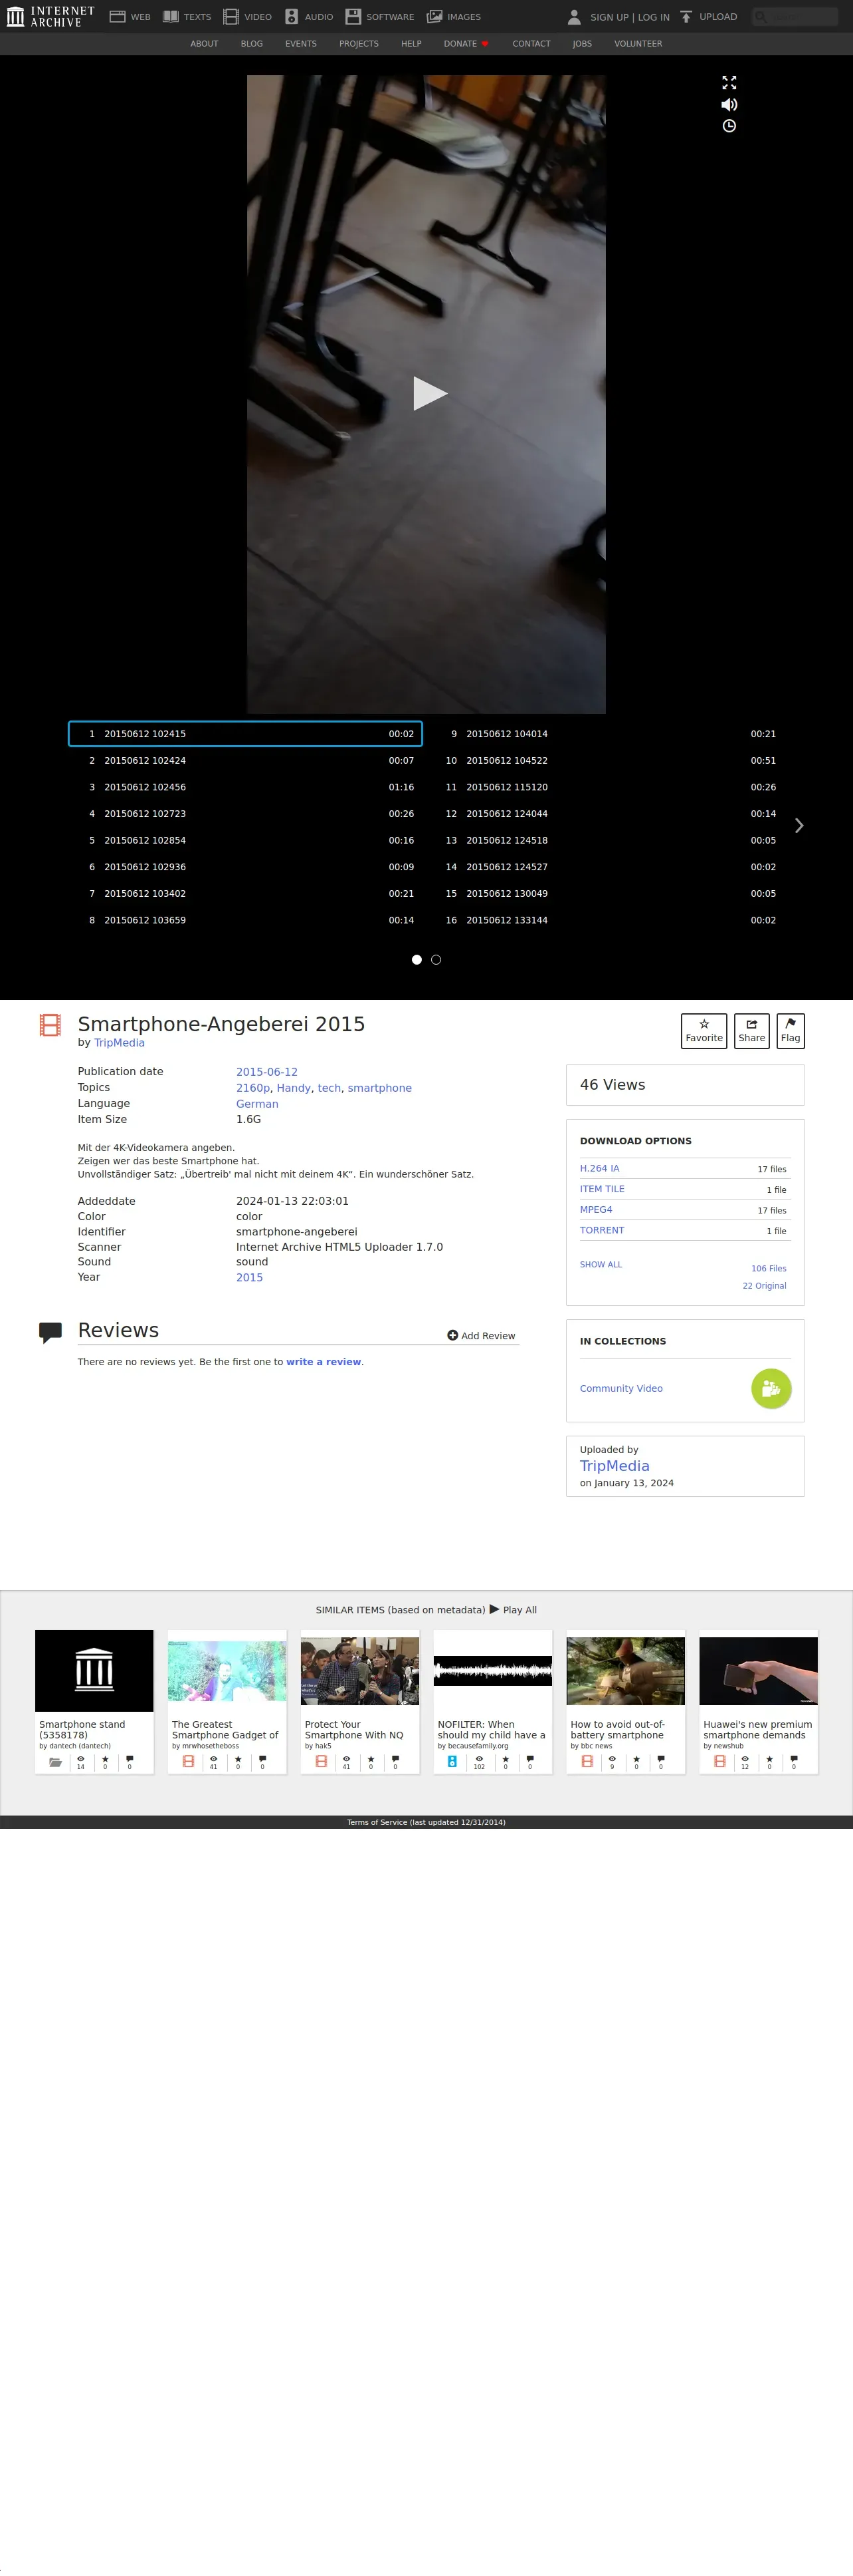The image size is (853, 2576).
Task: Click the Play All similar items button
Action: click(x=514, y=1610)
